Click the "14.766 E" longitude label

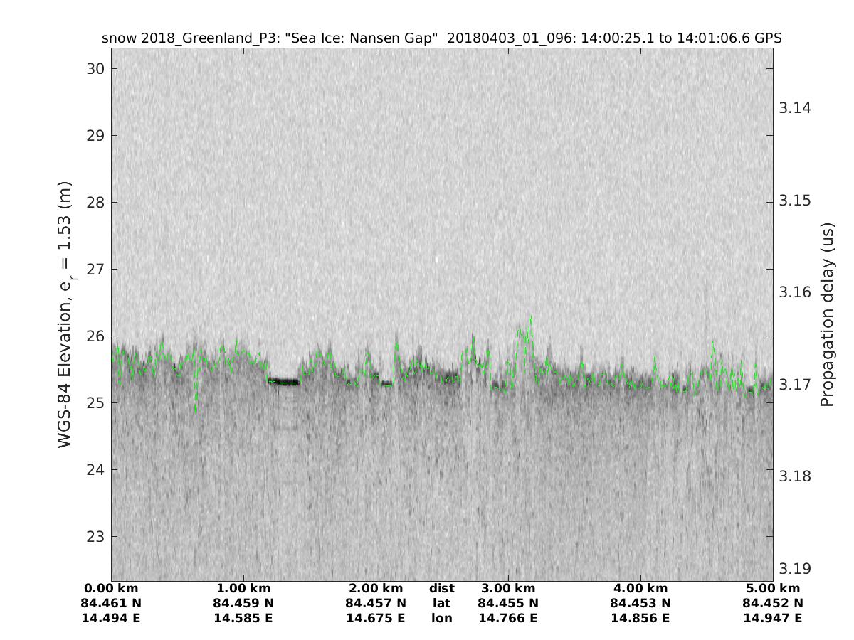[x=508, y=619]
